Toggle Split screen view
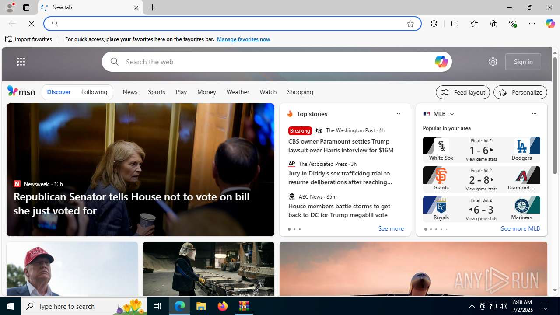Screen dimensions: 560x315 click(455, 24)
